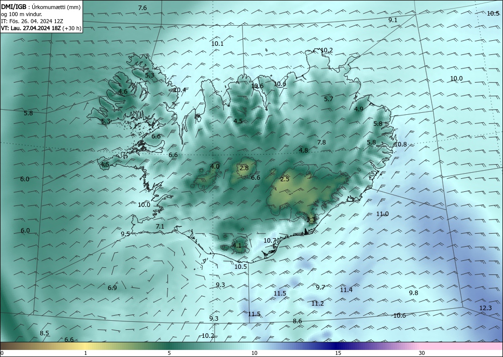This screenshot has width=503, height=357.
Task: Click the 5.7 value label
Action: tap(328, 99)
